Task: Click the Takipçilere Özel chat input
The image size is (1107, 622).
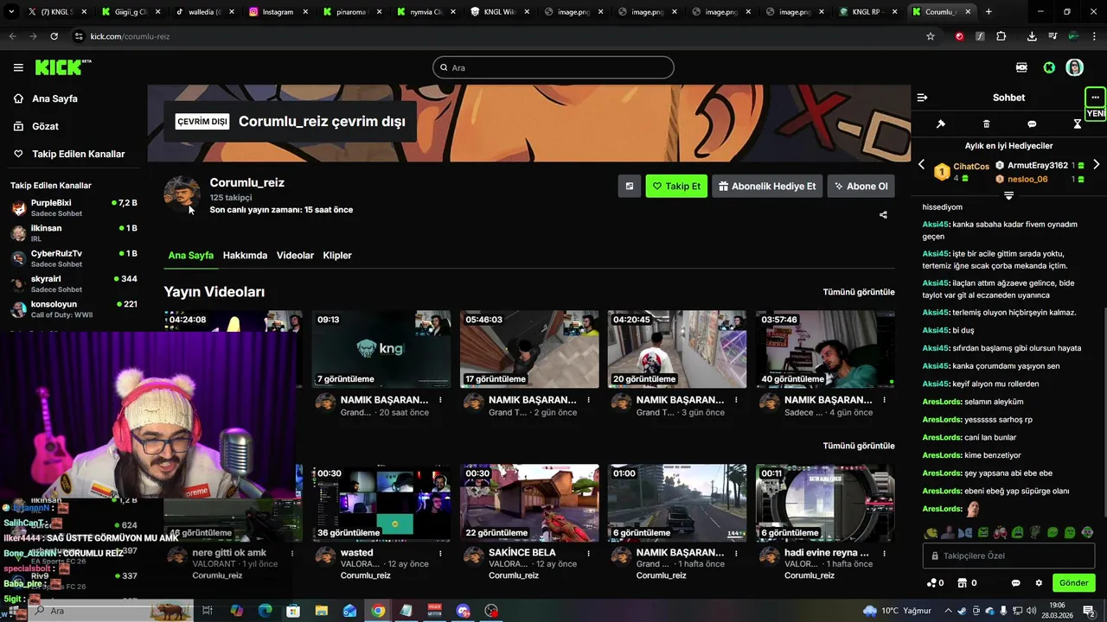Action: pyautogui.click(x=1008, y=555)
